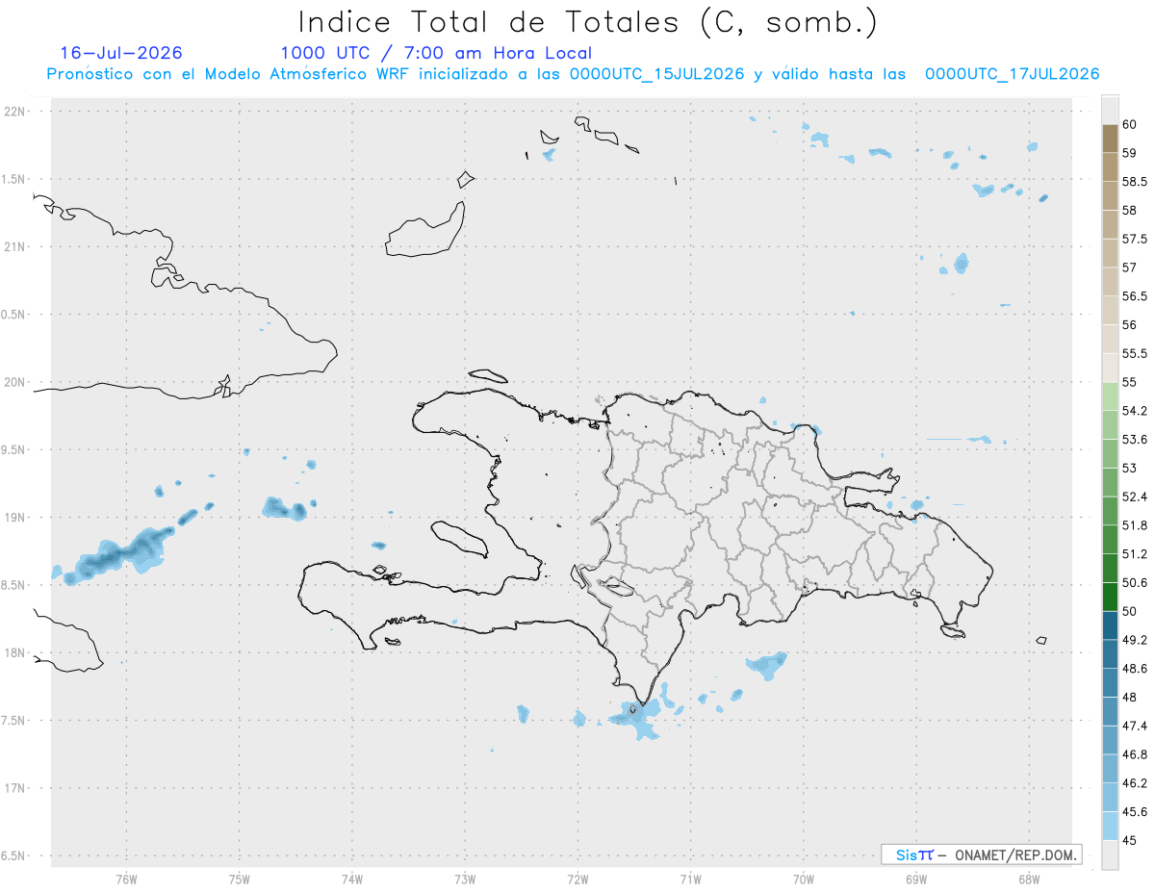The width and height of the screenshot is (1155, 892).
Task: Click the colorbar label "53.6"
Action: (1134, 440)
